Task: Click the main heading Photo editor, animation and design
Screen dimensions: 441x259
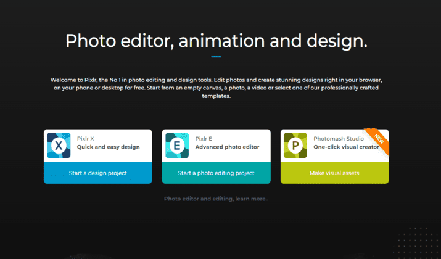Action: [x=216, y=41]
